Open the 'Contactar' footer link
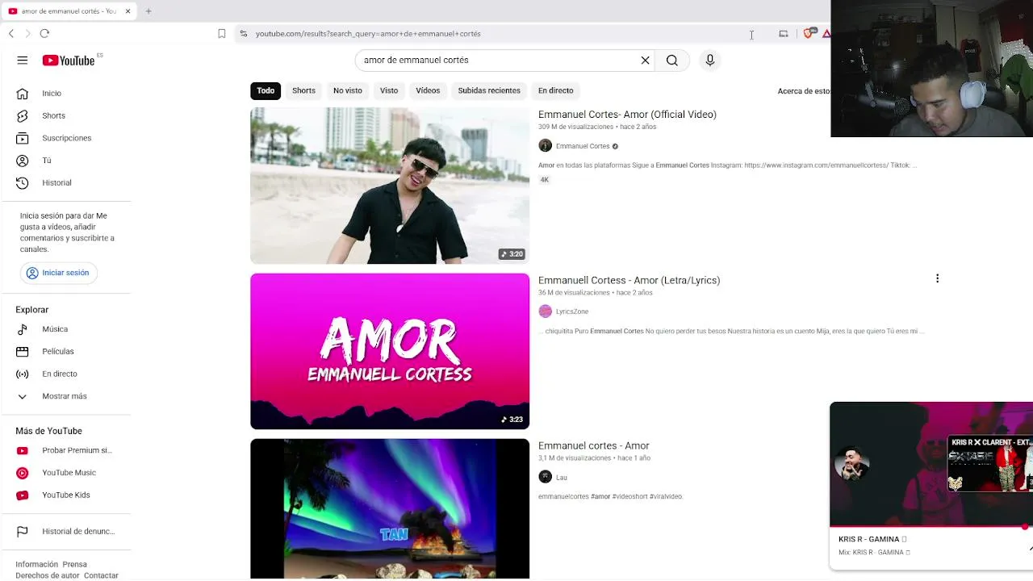 click(x=101, y=575)
